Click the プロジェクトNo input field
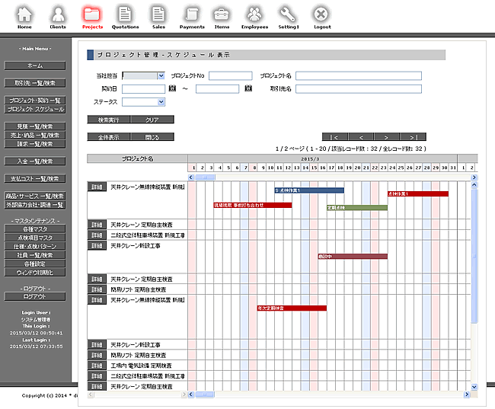495x409 pixels. coord(231,76)
